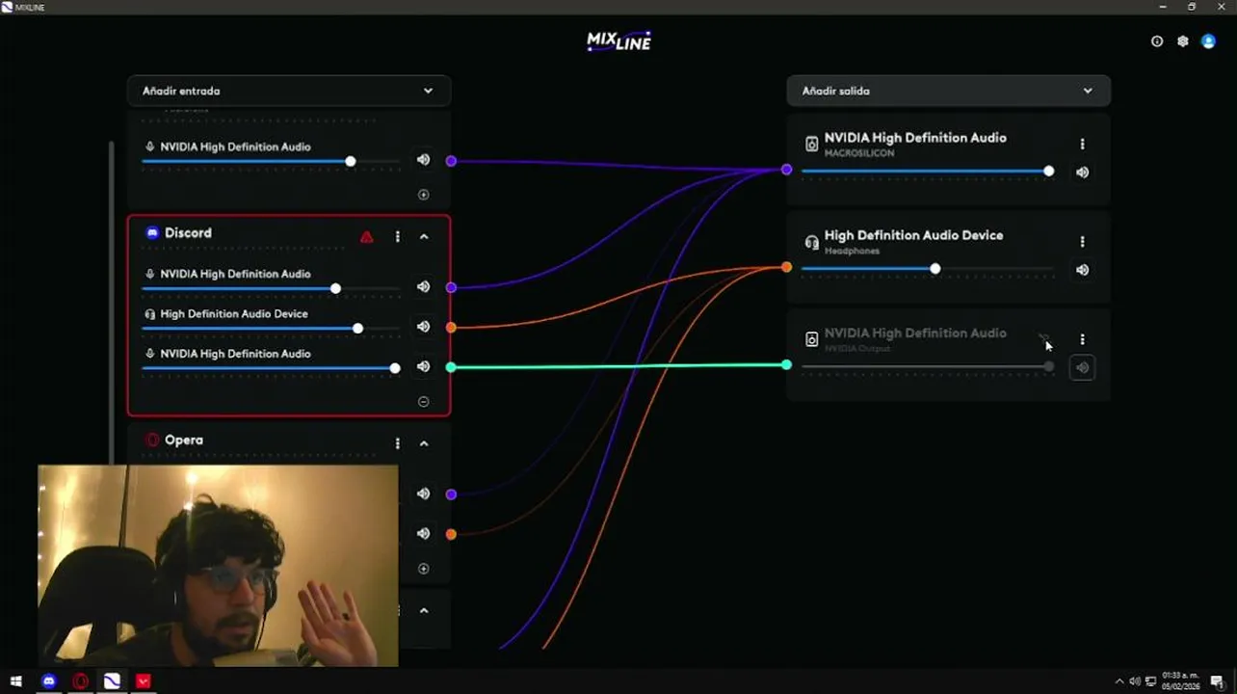Show hidden system tray icons
Image resolution: width=1237 pixels, height=694 pixels.
click(1119, 681)
